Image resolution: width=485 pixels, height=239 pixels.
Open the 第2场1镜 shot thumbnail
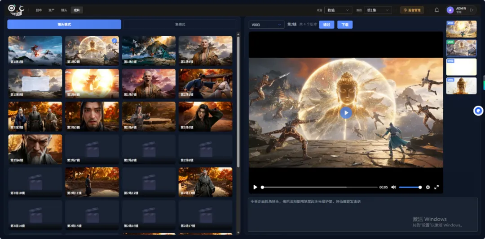pos(205,84)
